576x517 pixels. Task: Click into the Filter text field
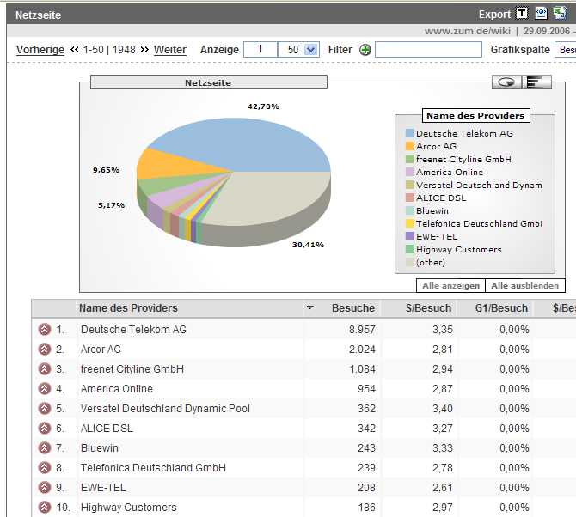coord(428,50)
